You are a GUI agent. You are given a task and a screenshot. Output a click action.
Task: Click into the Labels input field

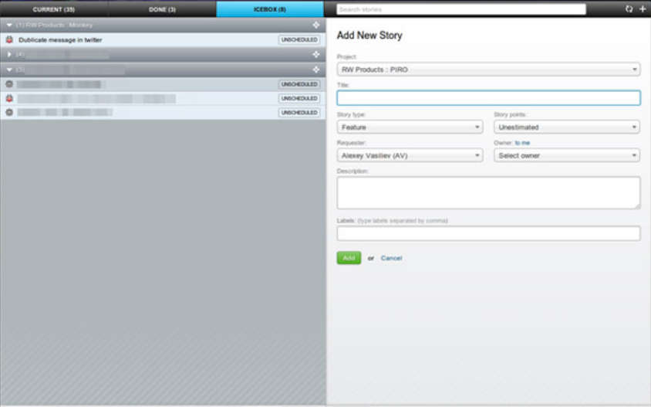coord(488,234)
